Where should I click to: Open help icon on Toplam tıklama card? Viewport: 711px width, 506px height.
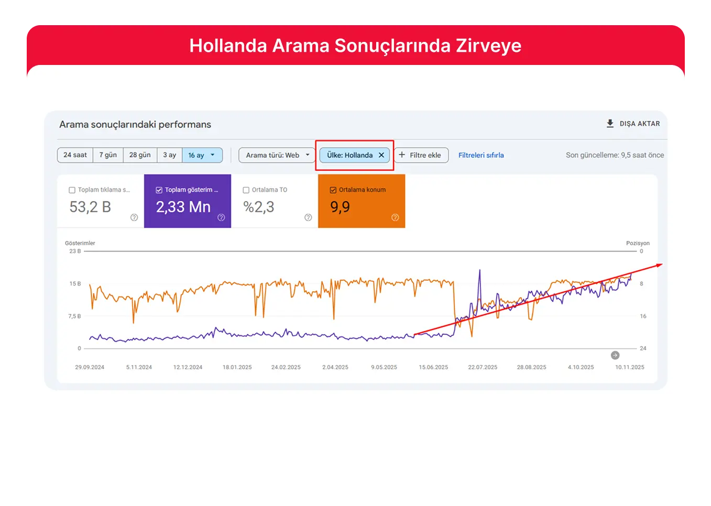[x=134, y=217]
